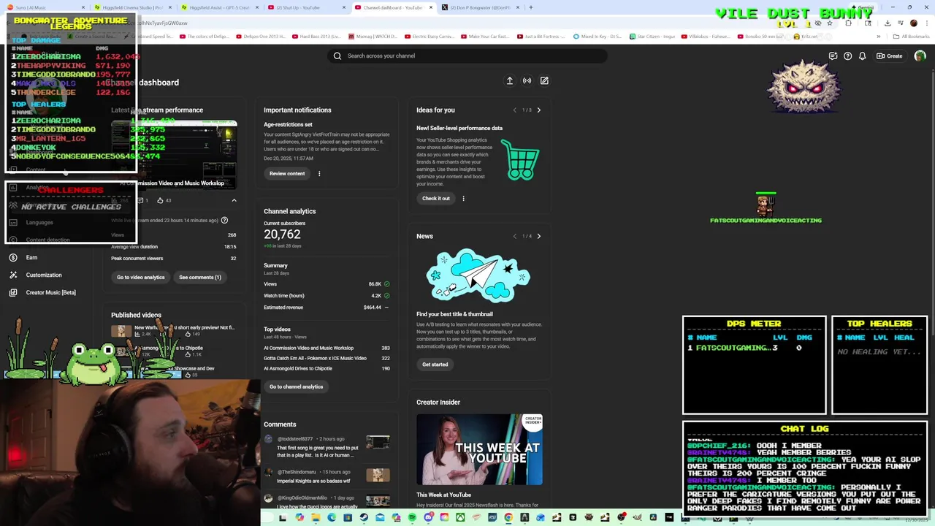Open Mixed In Key bookmark

click(598, 36)
